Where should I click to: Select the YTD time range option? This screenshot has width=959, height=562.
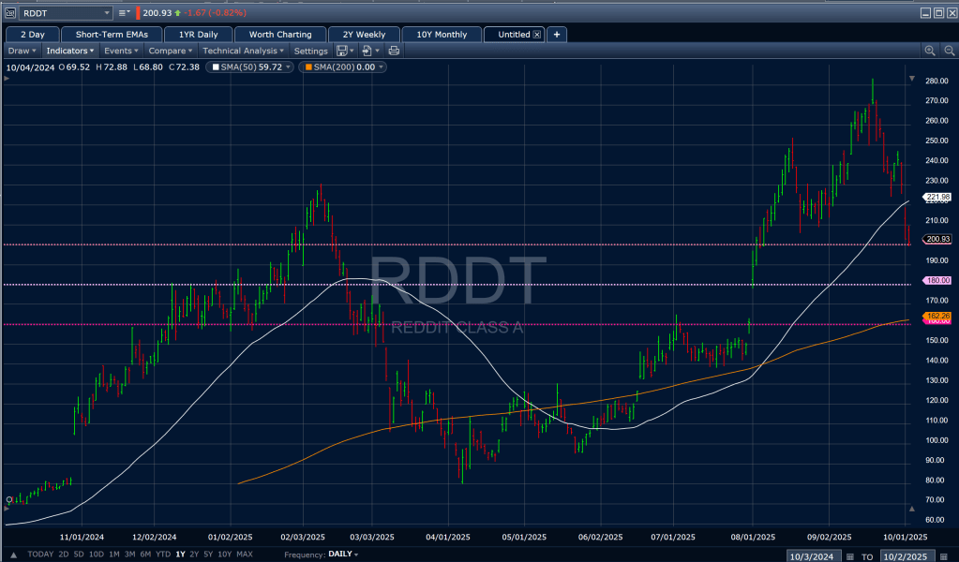click(x=162, y=555)
